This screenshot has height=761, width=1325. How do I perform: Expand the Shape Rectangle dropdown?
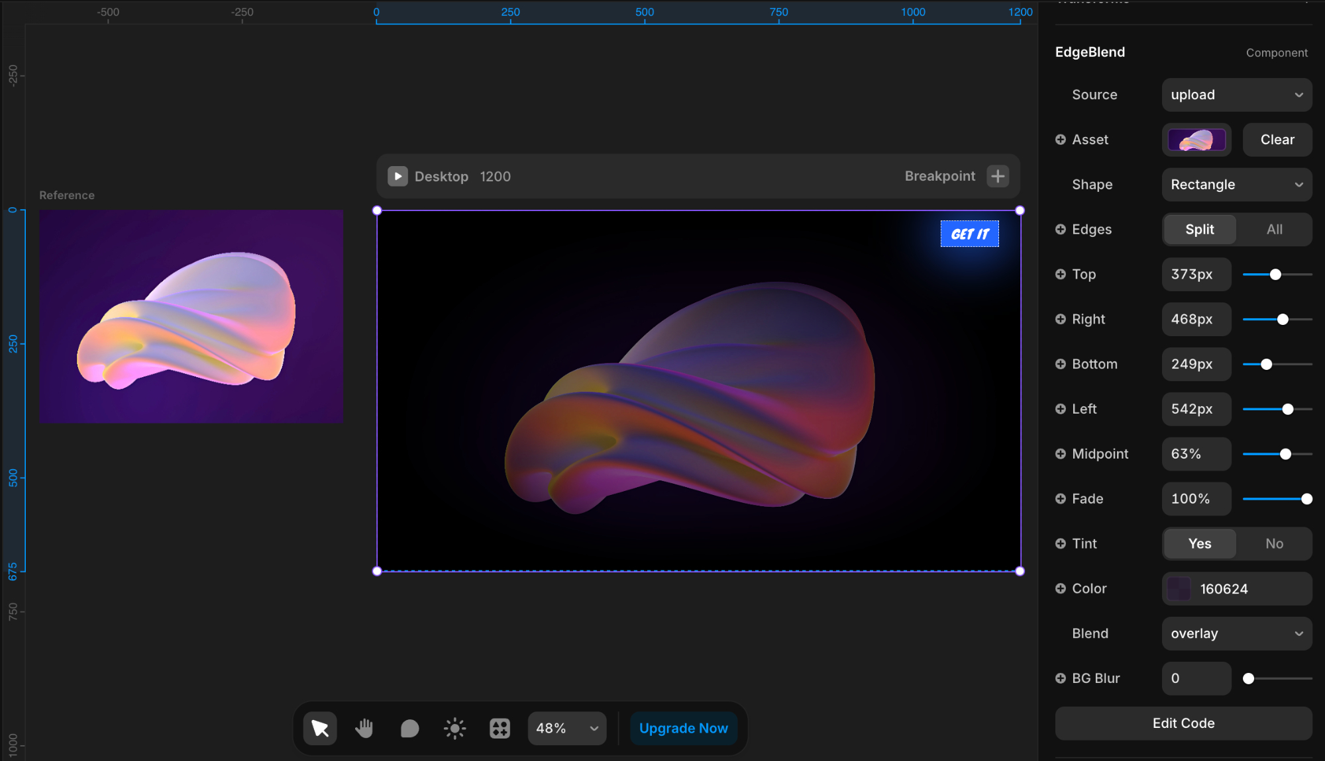pyautogui.click(x=1236, y=185)
